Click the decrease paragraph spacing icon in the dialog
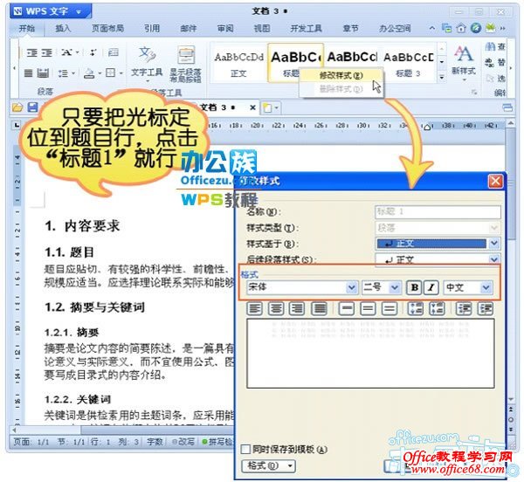Image resolution: width=524 pixels, height=482 pixels. [438, 308]
